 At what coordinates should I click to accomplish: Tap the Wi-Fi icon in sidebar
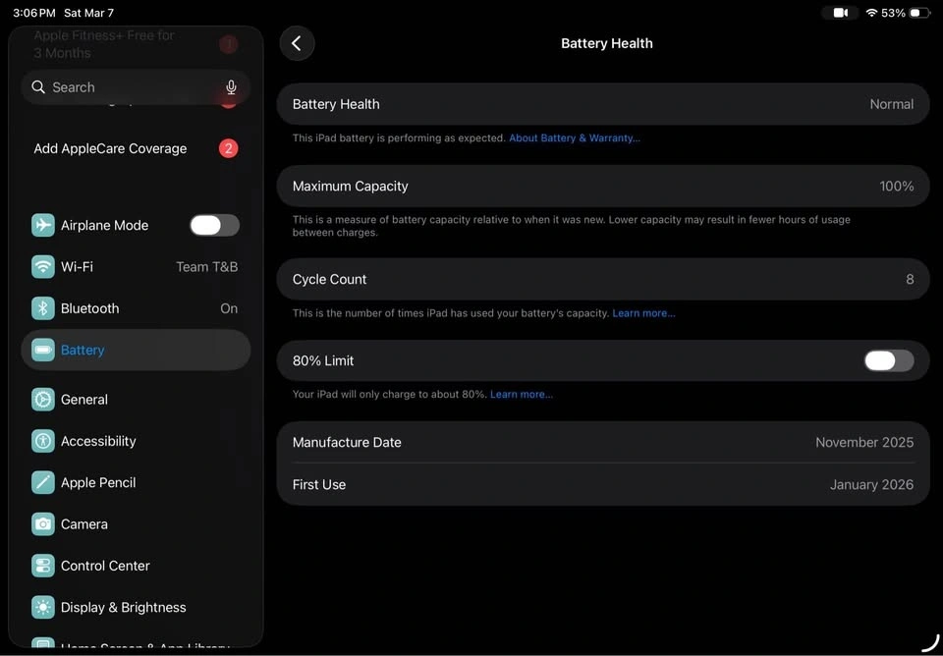click(43, 267)
